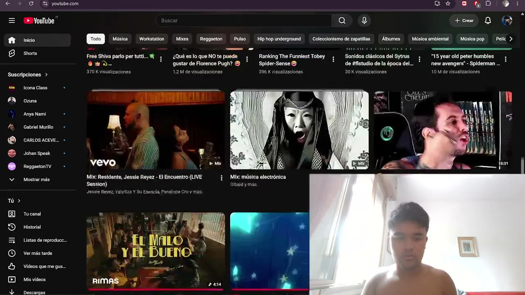Click the Crear button
Screen dimensions: 525x295
coord(464,20)
